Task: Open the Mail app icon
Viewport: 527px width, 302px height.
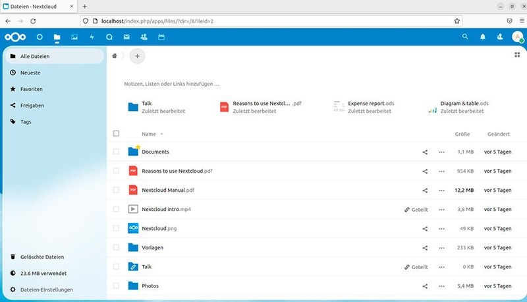Action: 126,37
